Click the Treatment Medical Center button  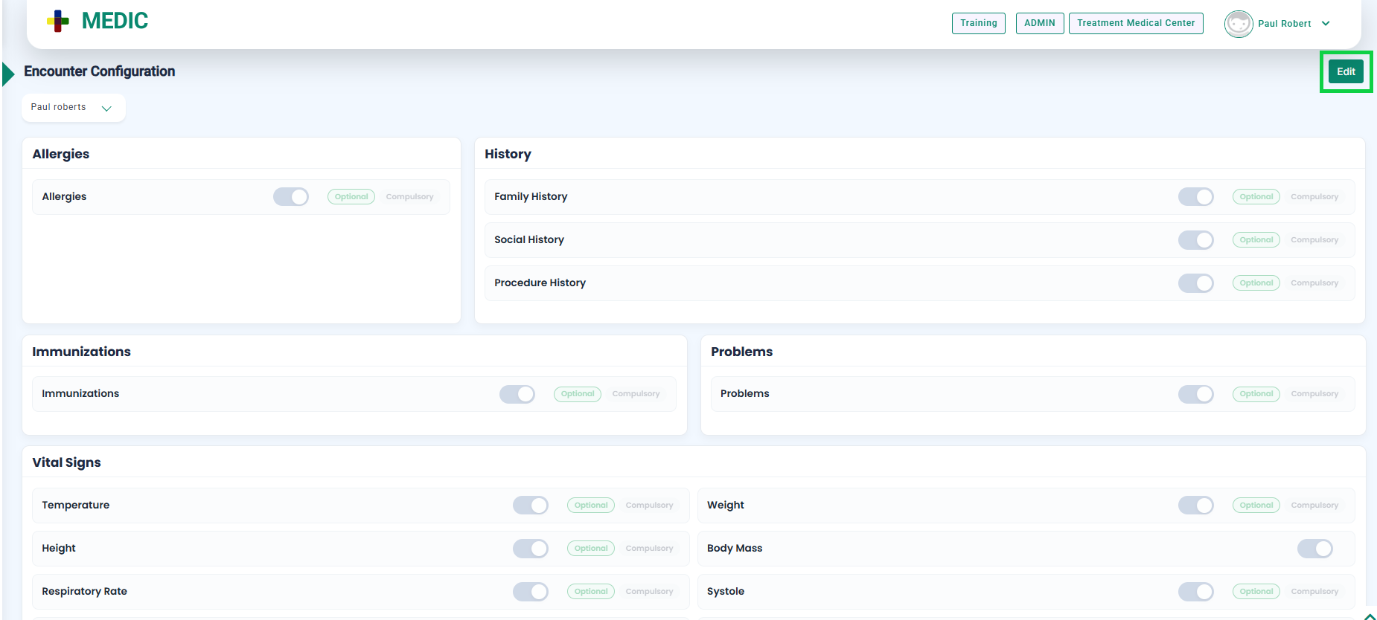(1135, 23)
